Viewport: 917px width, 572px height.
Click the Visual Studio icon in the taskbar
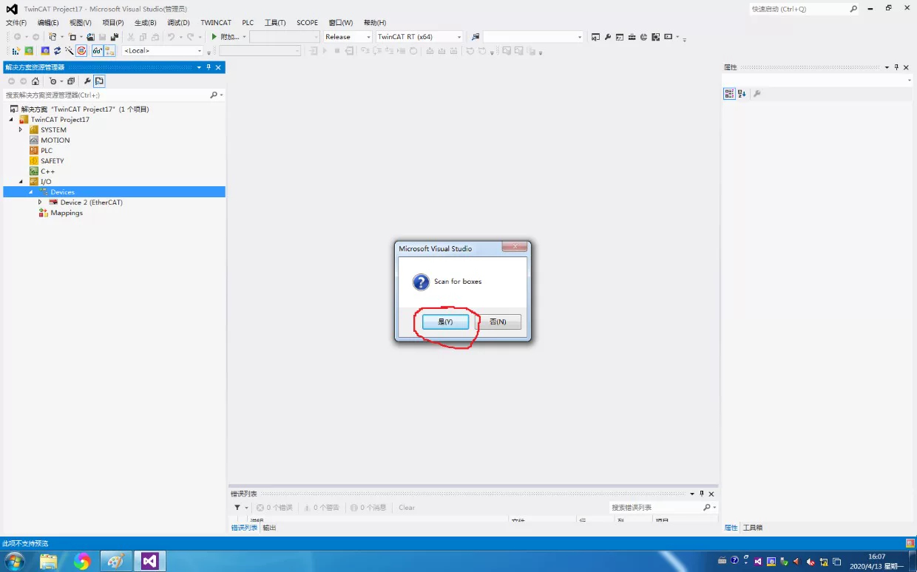tap(150, 562)
